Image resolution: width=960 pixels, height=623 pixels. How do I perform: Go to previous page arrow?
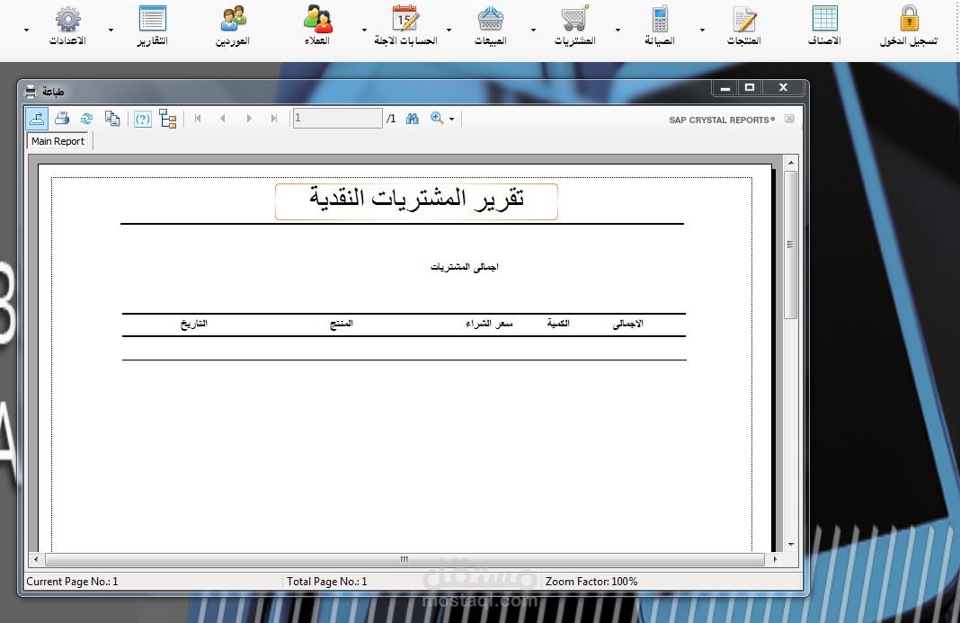click(x=223, y=119)
